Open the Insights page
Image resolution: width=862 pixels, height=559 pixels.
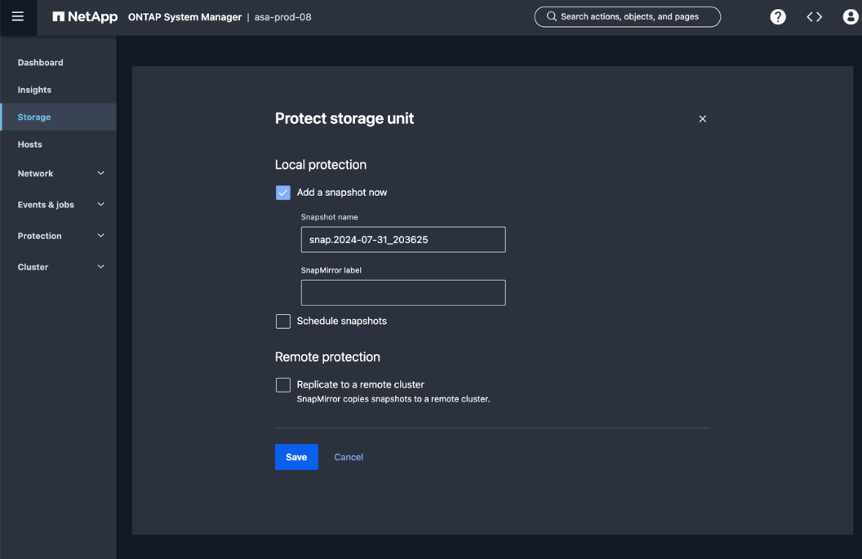34,90
